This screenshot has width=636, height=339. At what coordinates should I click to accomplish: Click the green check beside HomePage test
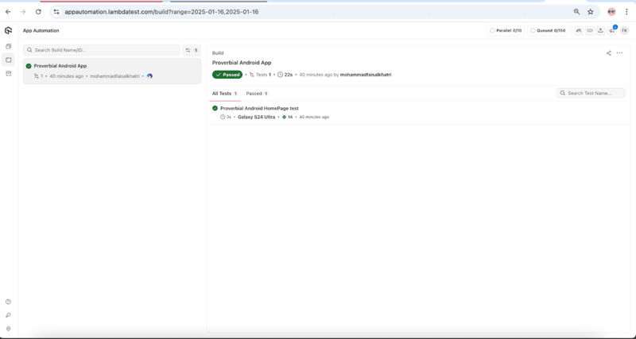[215, 108]
